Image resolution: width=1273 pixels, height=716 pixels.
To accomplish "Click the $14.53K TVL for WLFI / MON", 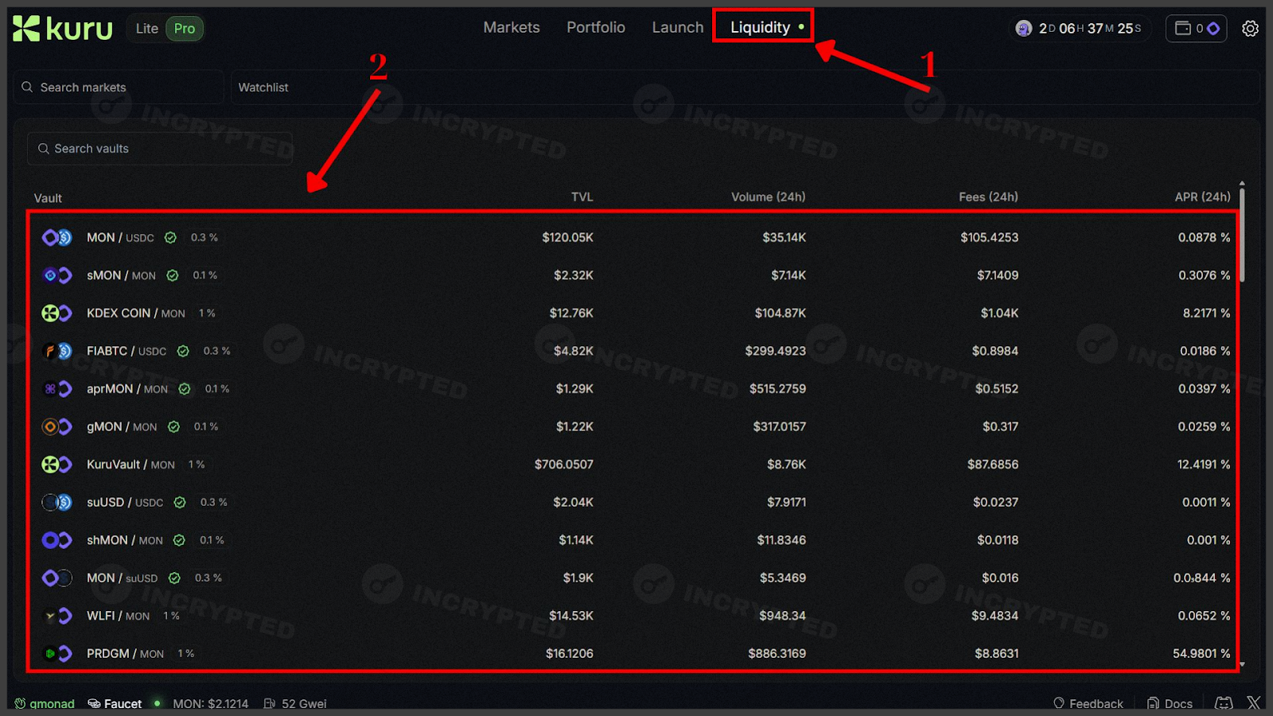I will (x=571, y=616).
